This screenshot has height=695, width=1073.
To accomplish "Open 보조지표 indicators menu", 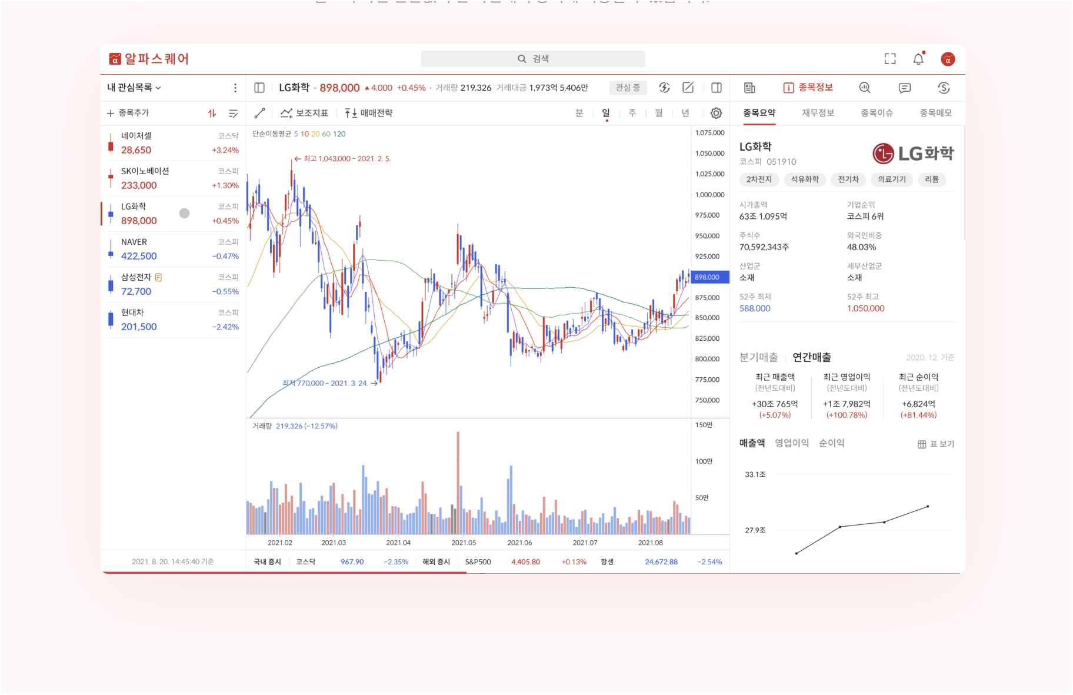I will point(304,113).
